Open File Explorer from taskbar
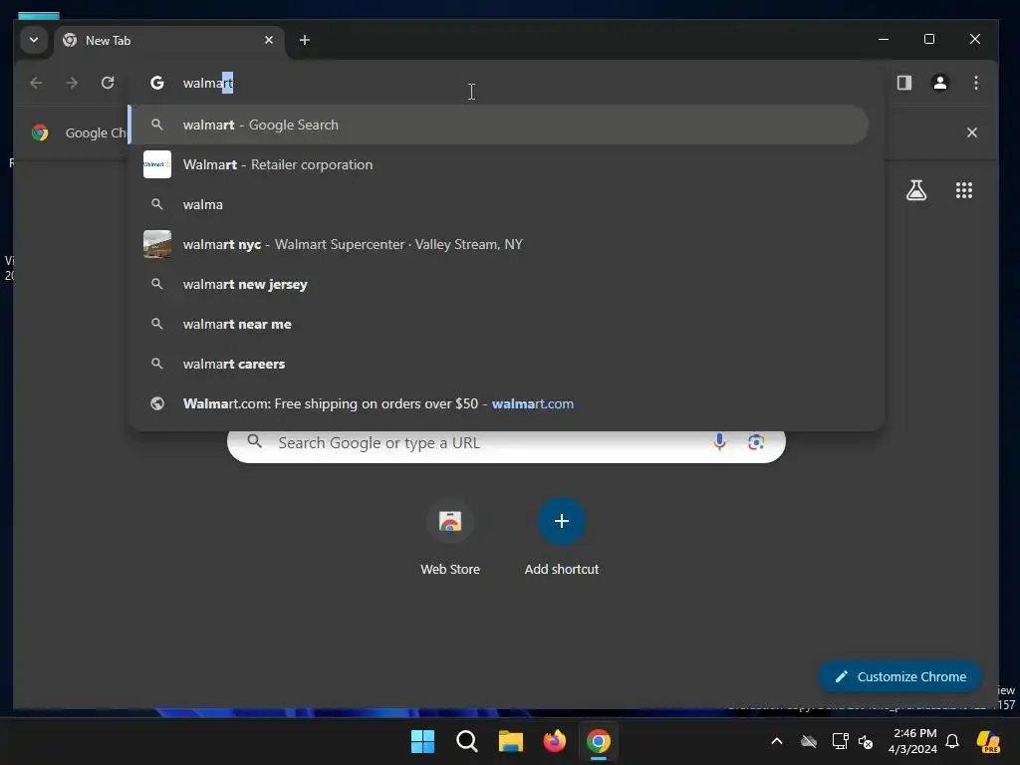Screen dimensions: 1020x765 (x=511, y=741)
